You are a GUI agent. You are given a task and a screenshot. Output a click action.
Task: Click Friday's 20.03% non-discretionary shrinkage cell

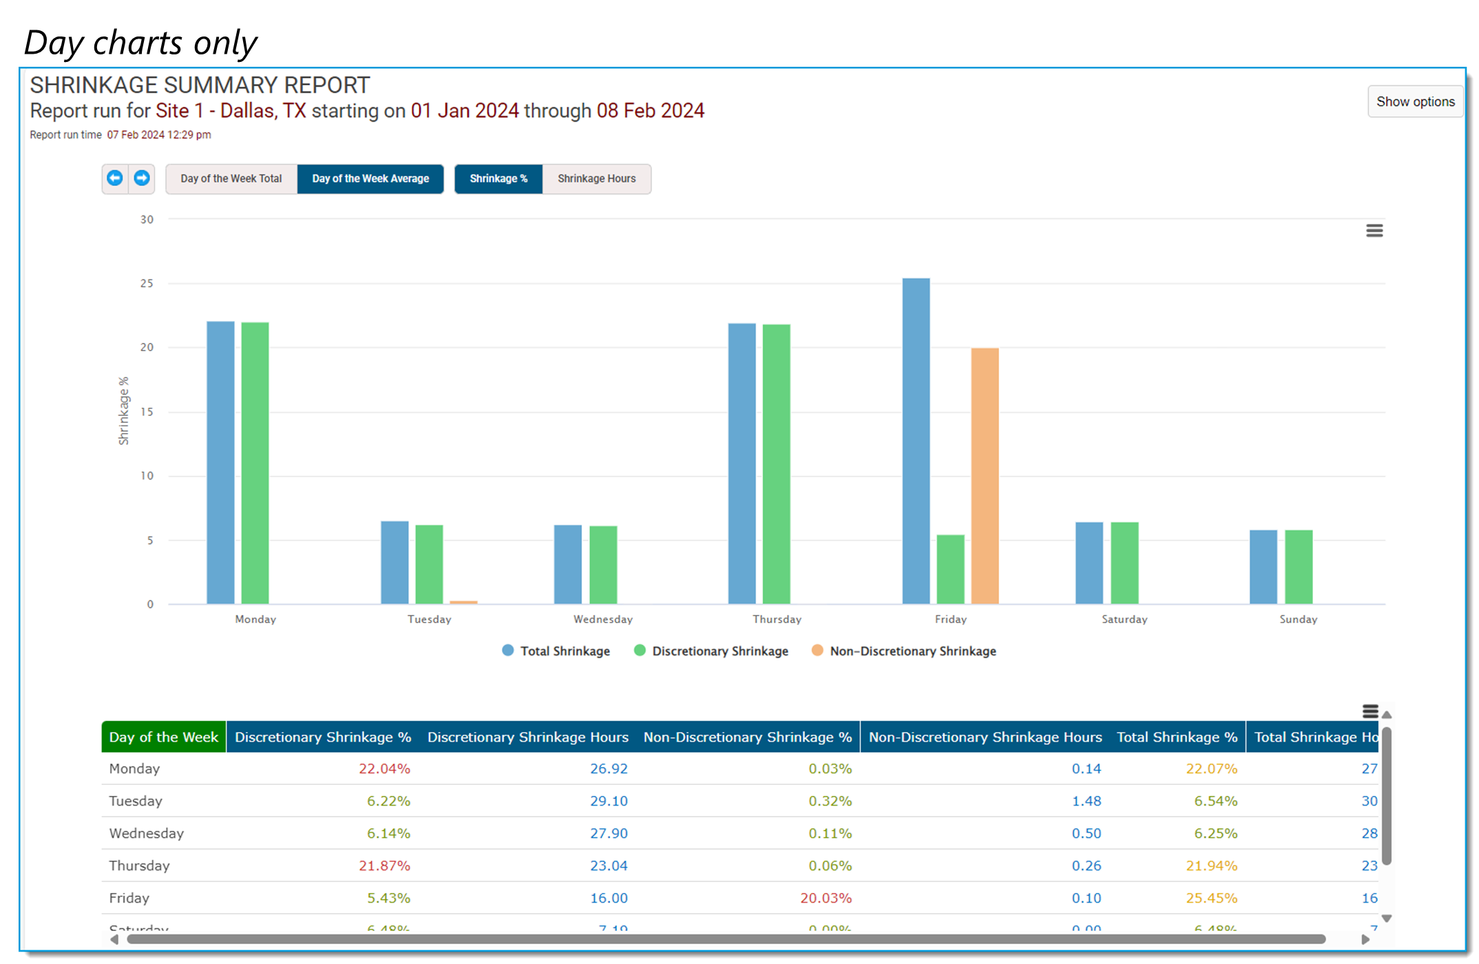pyautogui.click(x=826, y=898)
